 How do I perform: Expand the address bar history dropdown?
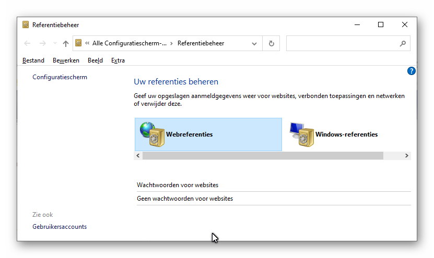point(254,43)
